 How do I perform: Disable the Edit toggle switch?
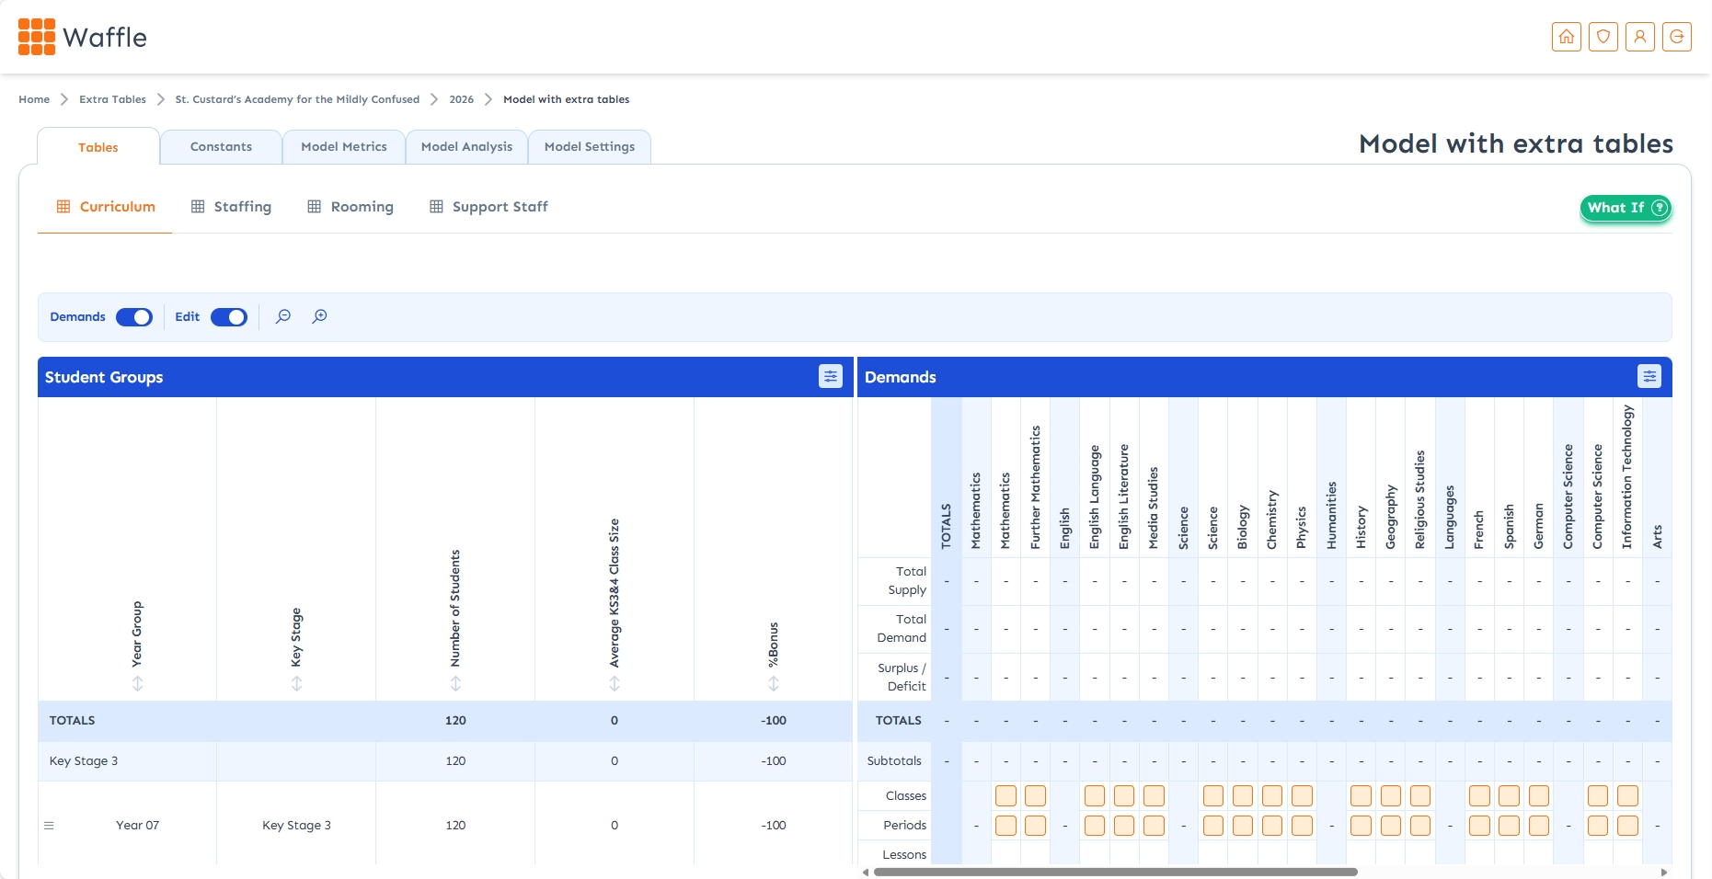(229, 317)
